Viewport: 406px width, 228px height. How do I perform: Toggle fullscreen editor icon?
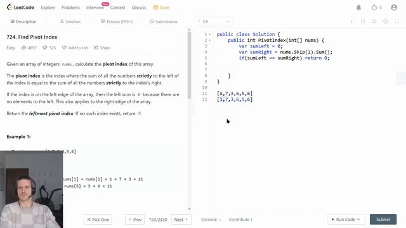click(x=397, y=22)
